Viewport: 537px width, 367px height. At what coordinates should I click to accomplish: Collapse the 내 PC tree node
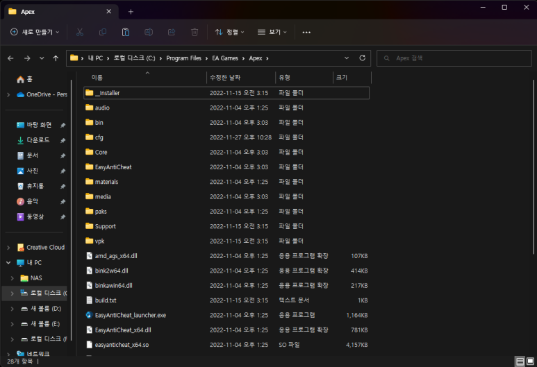8,263
